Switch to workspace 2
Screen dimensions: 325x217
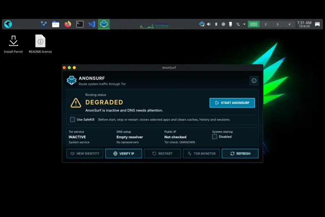pyautogui.click(x=265, y=24)
